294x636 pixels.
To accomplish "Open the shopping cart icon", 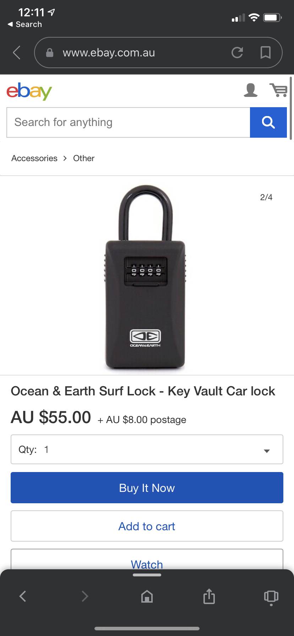I will coord(278,90).
